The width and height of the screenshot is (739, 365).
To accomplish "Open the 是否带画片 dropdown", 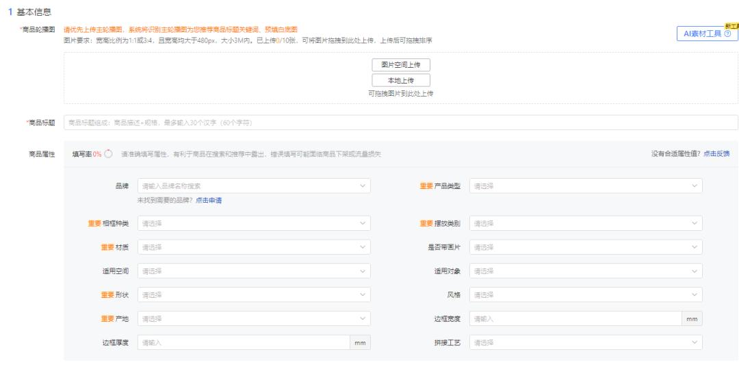I will coord(586,247).
